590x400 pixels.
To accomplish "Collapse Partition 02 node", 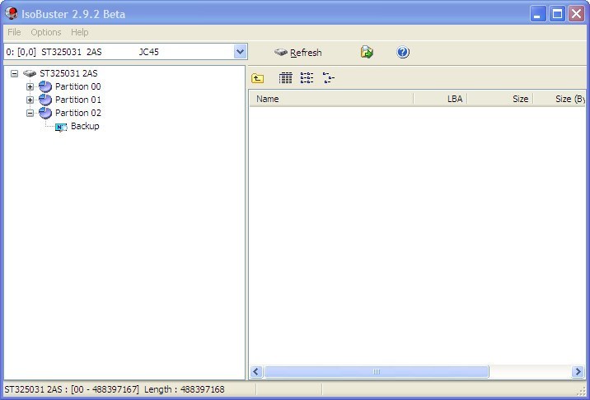I will pyautogui.click(x=30, y=113).
